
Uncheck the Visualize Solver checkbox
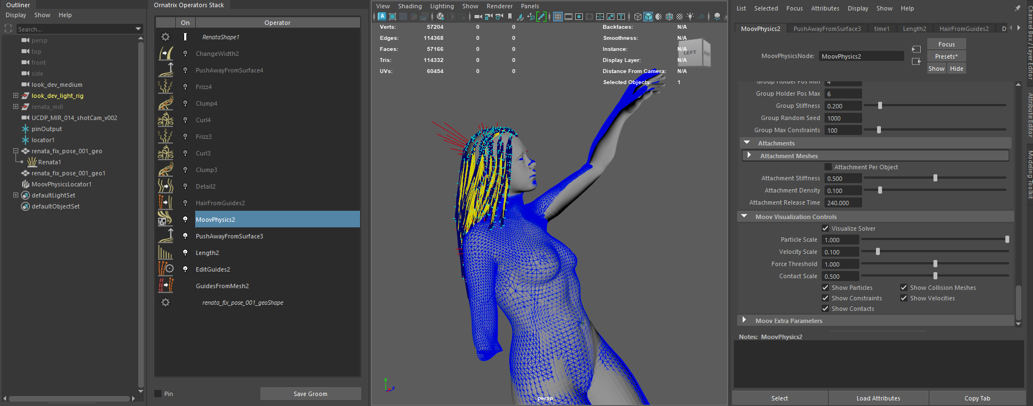pyautogui.click(x=825, y=228)
